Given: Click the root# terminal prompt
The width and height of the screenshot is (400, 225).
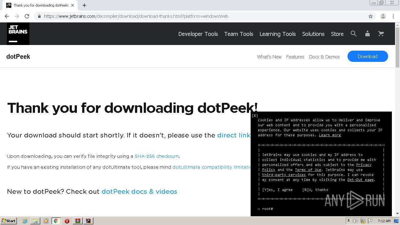Looking at the screenshot, I should (265, 209).
